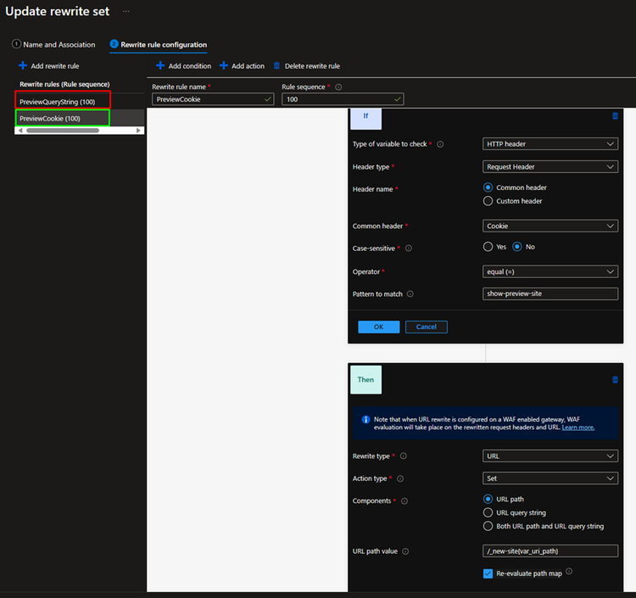Viewport: 636px width, 598px height.
Task: Select the PreviewQueryString rewrite rule
Action: tap(58, 102)
